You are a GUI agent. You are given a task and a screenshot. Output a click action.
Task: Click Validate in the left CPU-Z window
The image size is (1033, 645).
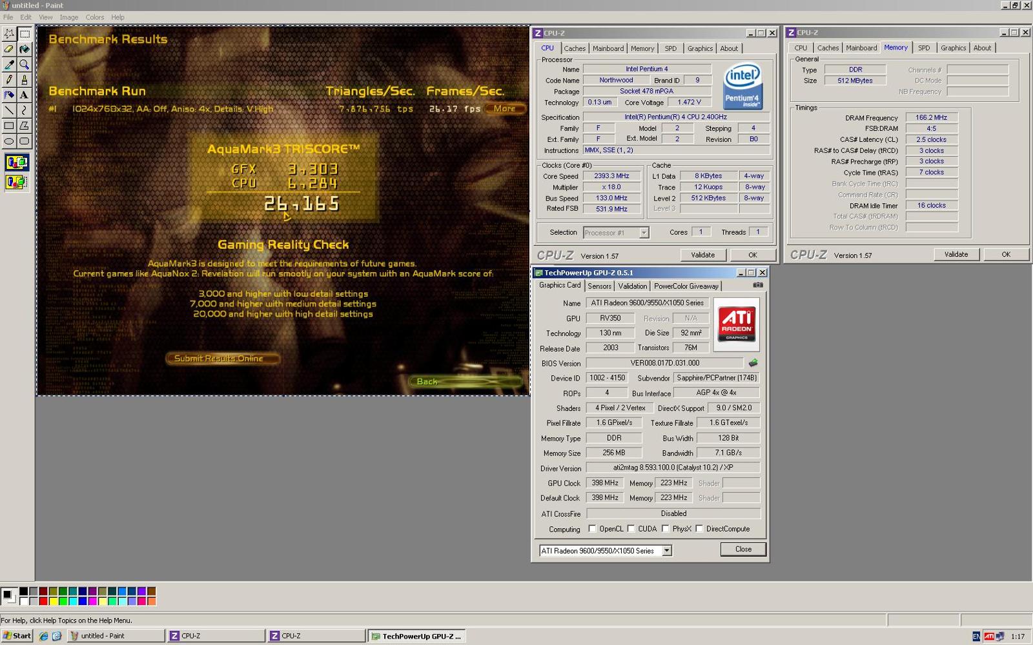click(x=702, y=255)
